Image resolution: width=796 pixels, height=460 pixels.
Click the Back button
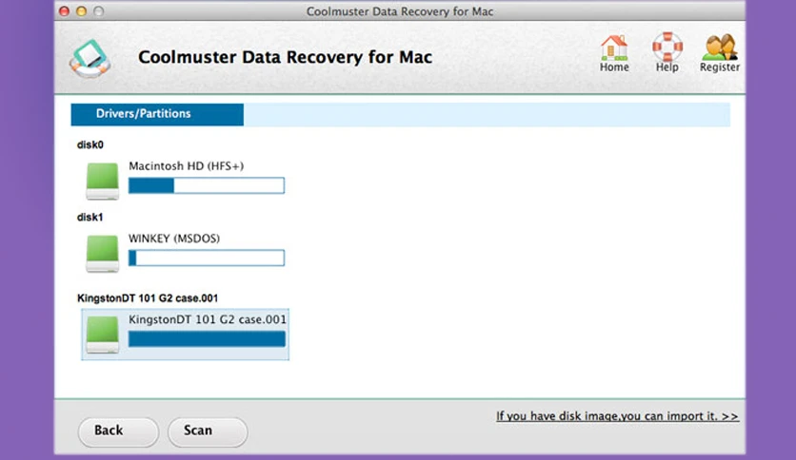pyautogui.click(x=118, y=431)
